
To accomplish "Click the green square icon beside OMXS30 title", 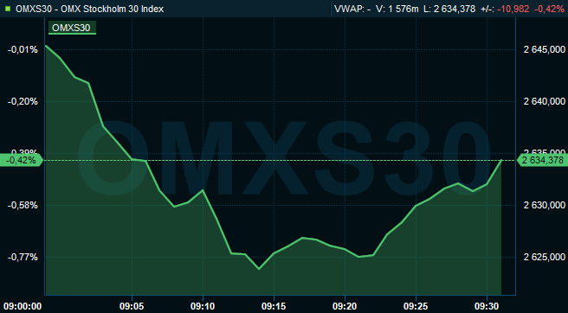I will [8, 9].
